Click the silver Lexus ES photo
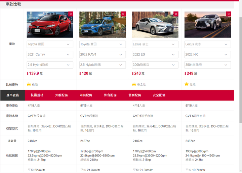The height and width of the screenshot is (173, 242). point(155,25)
